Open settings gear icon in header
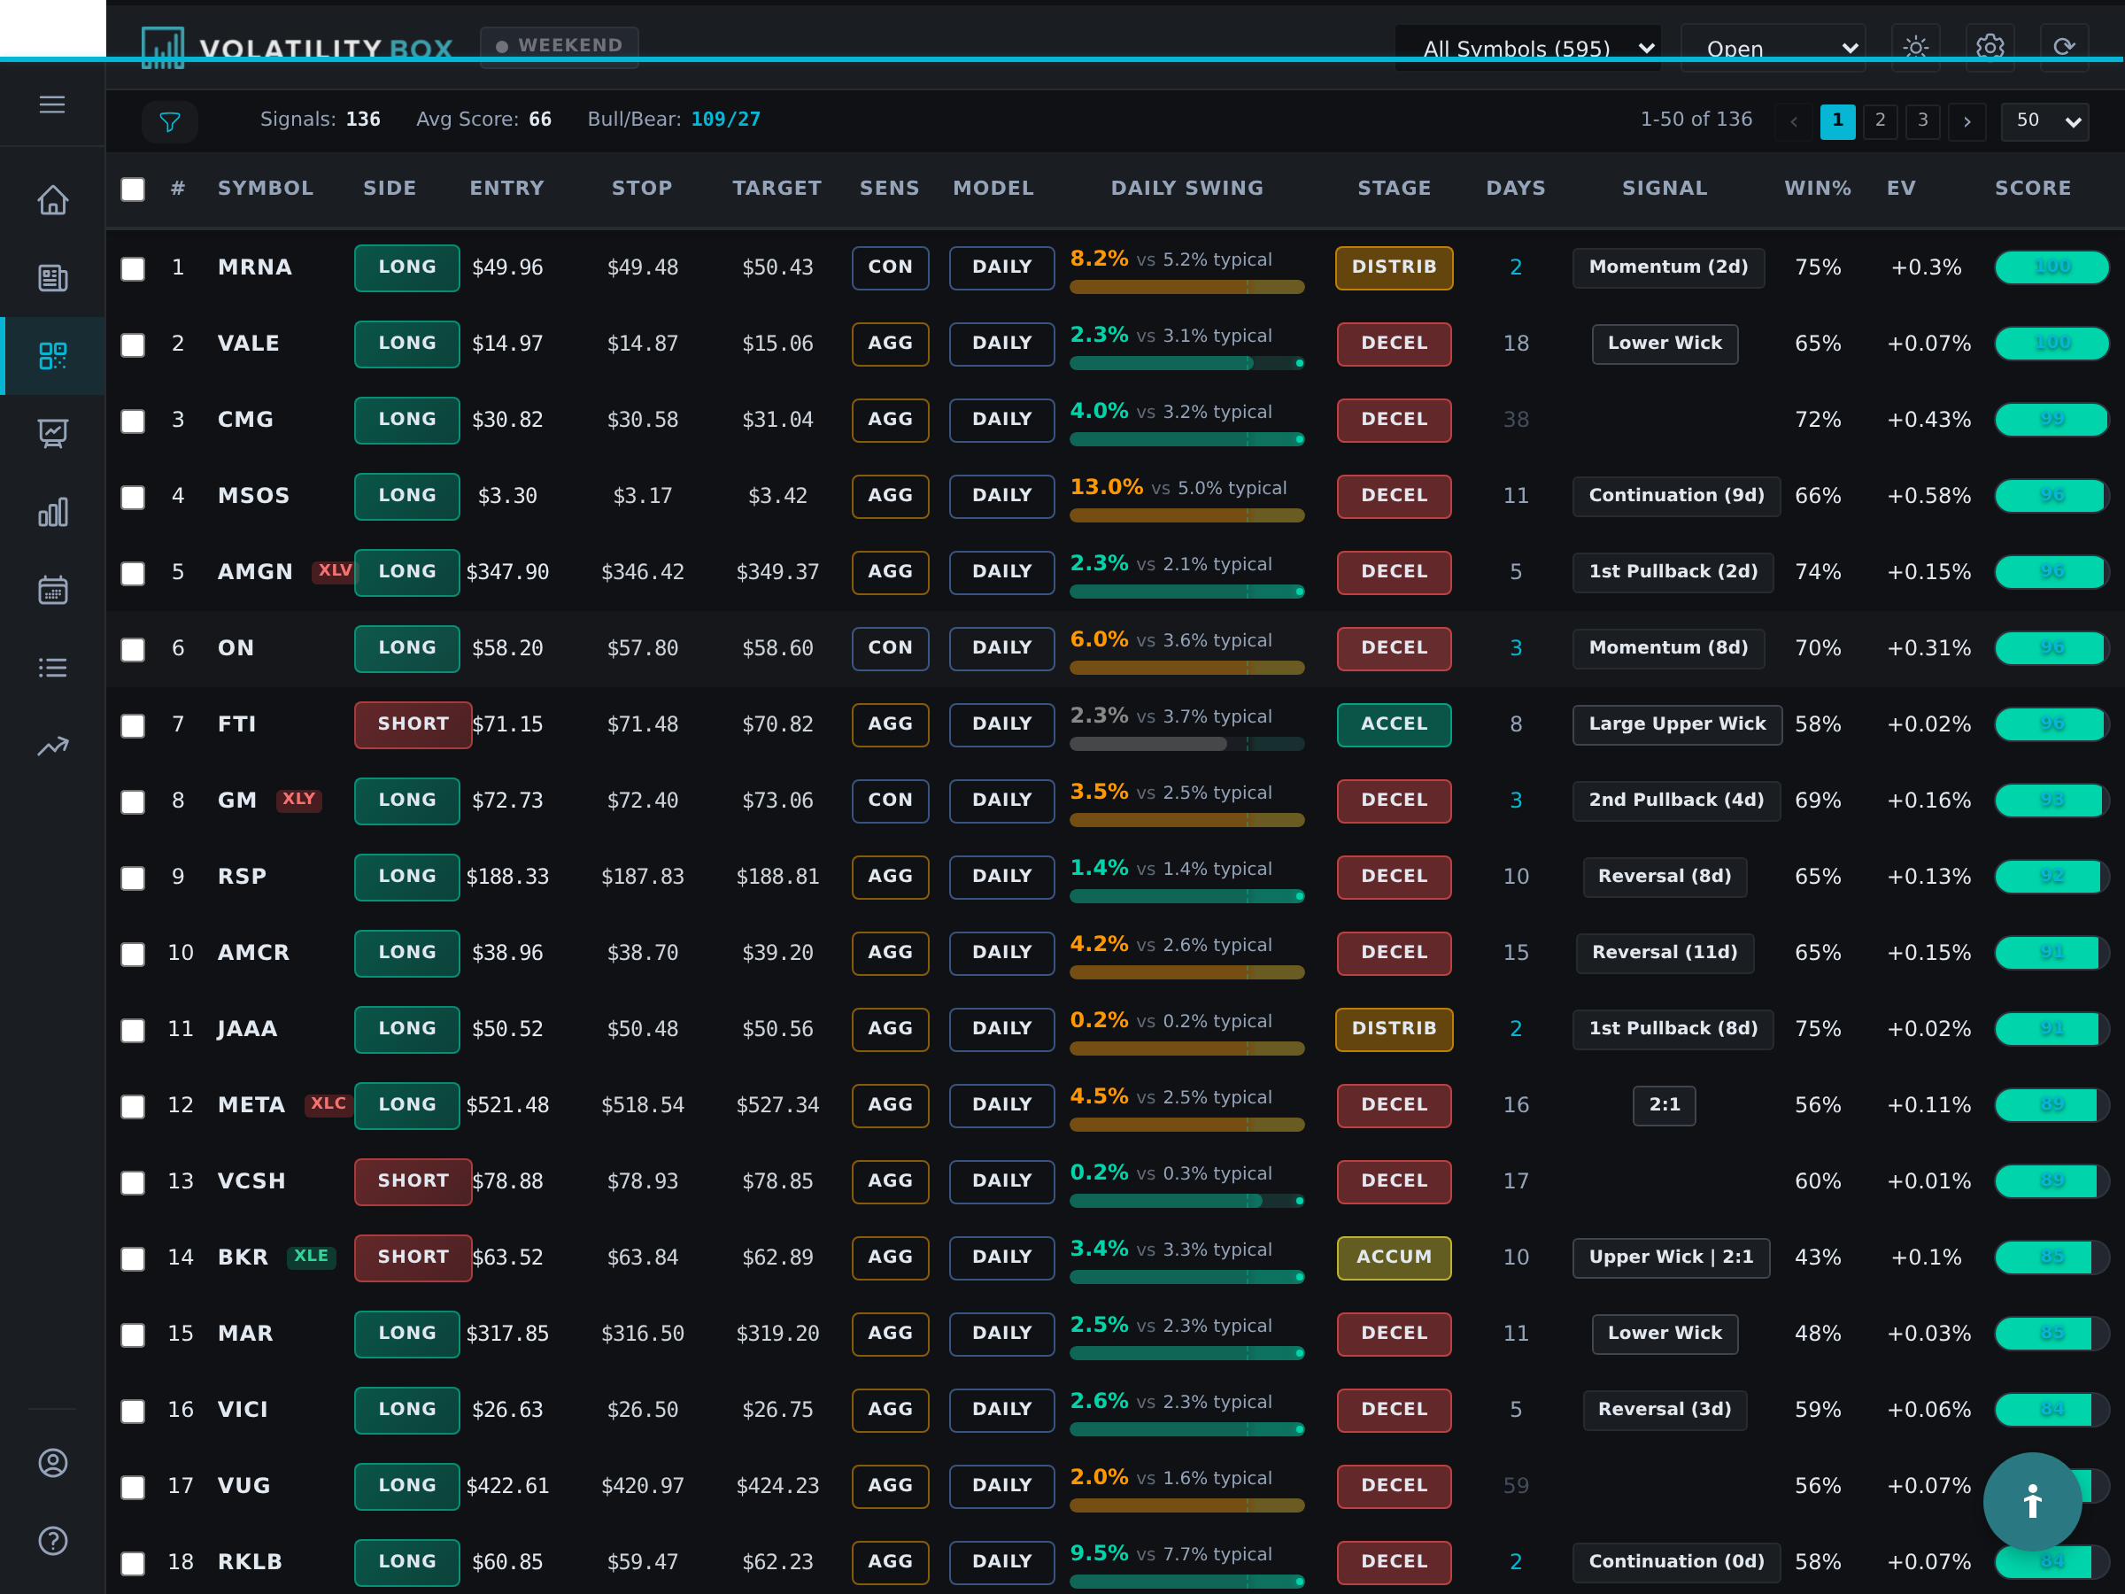 [1990, 47]
